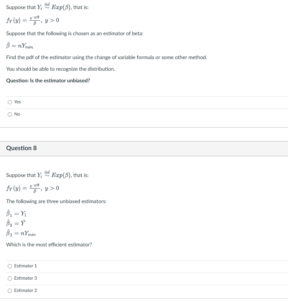
Task: Click the "Estimator 2" answer text
Action: click(26, 290)
